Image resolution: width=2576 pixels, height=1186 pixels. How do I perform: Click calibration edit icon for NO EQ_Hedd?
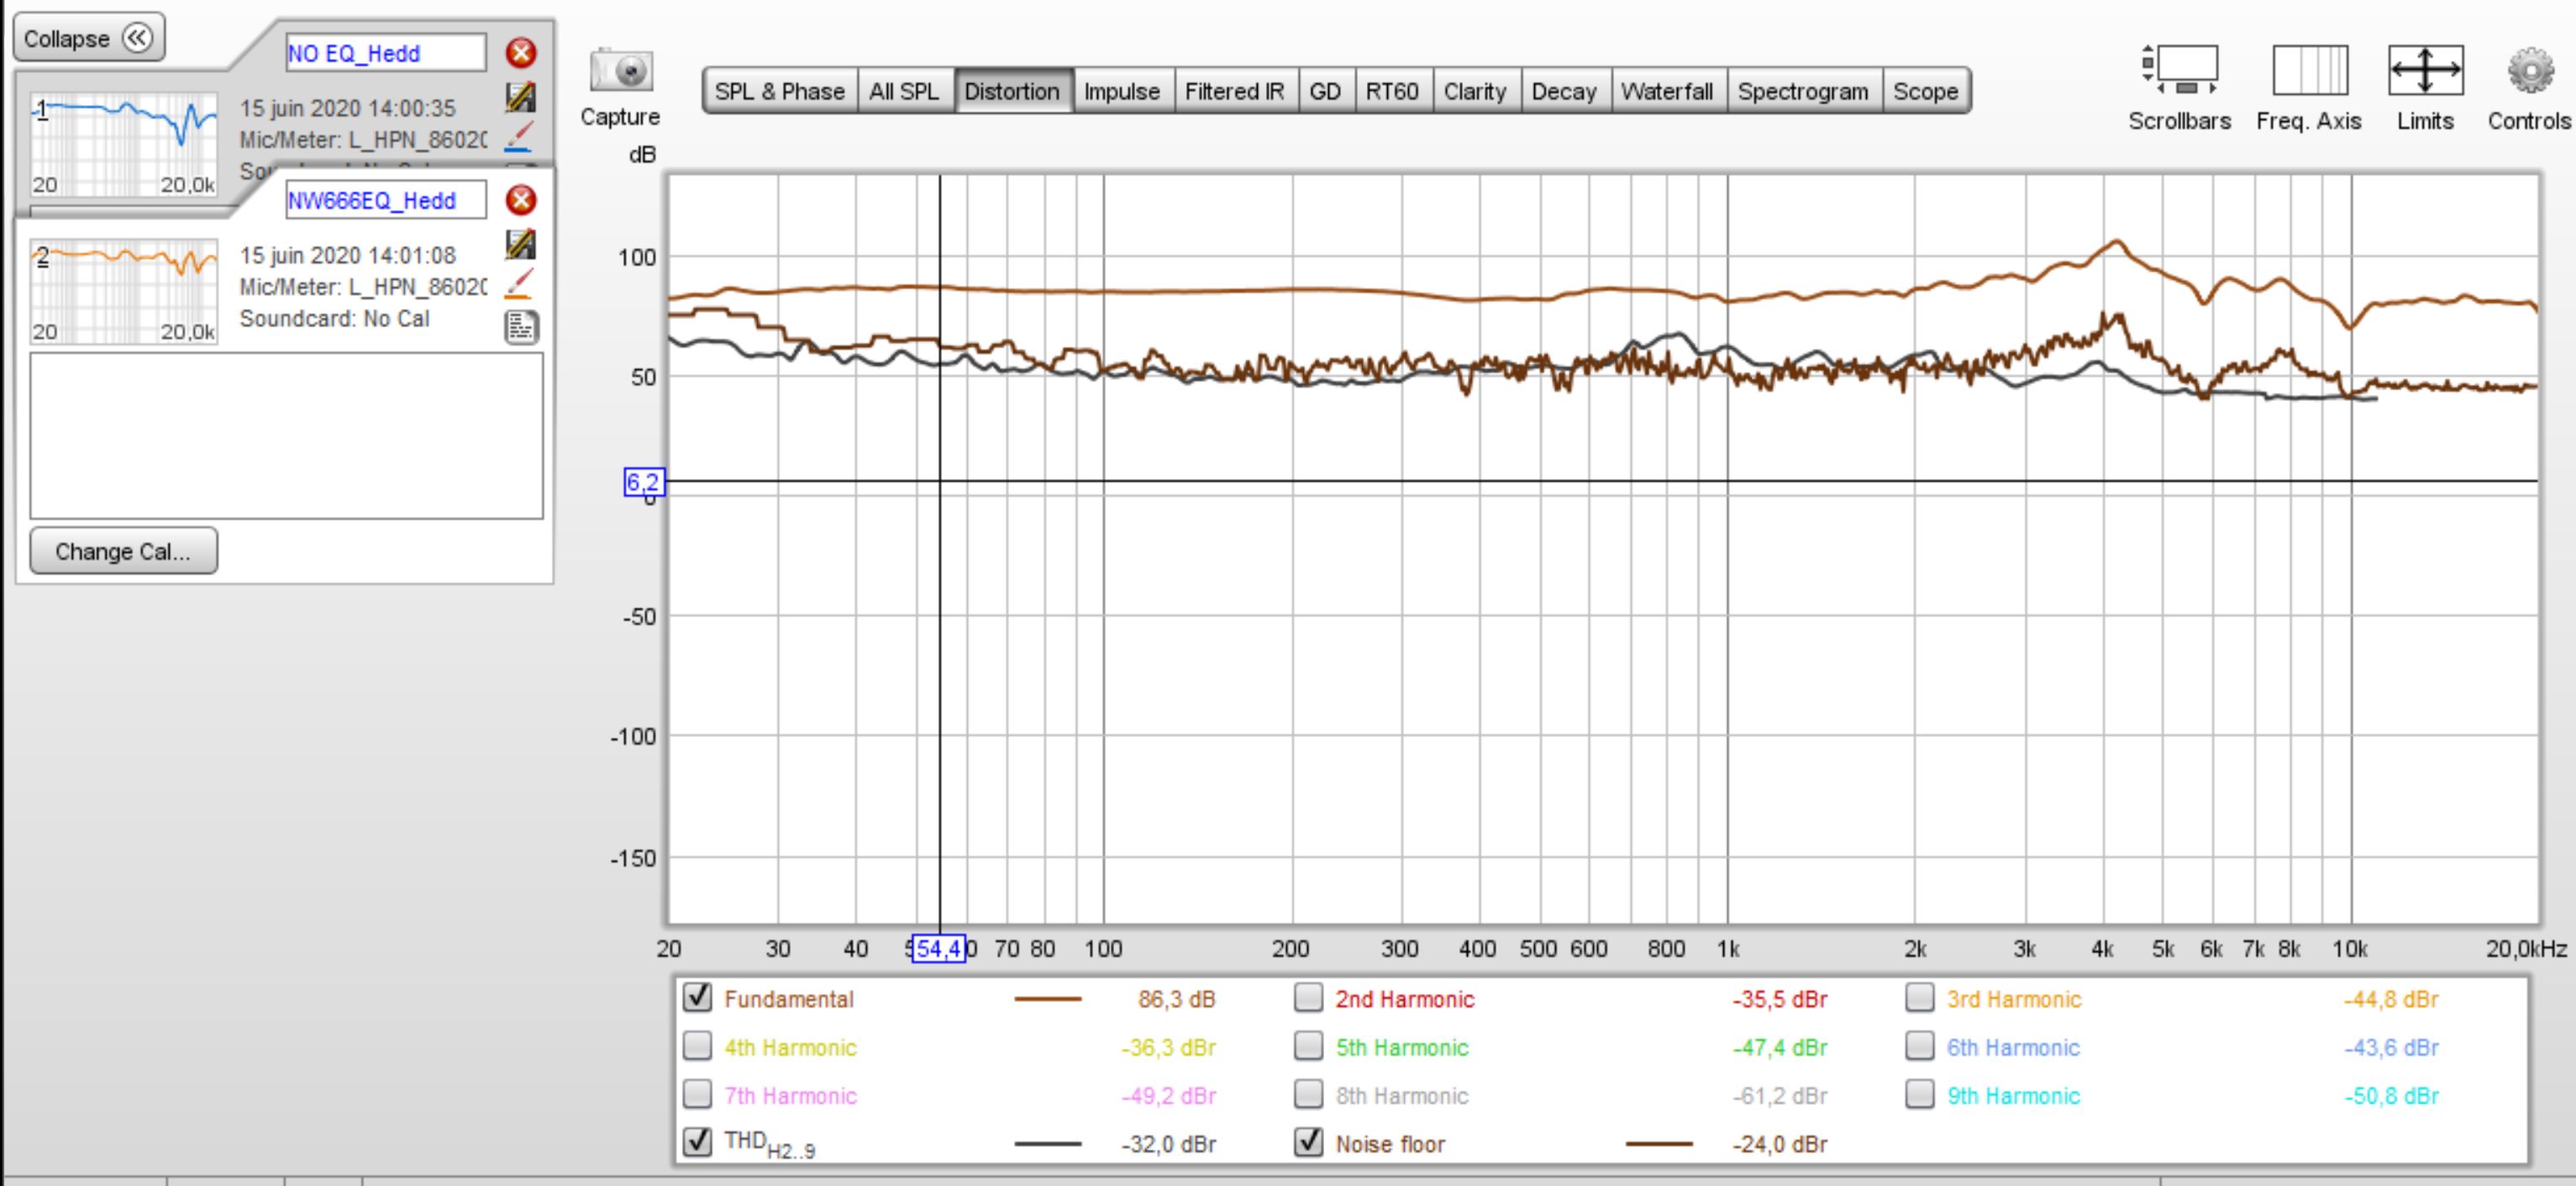[x=520, y=97]
